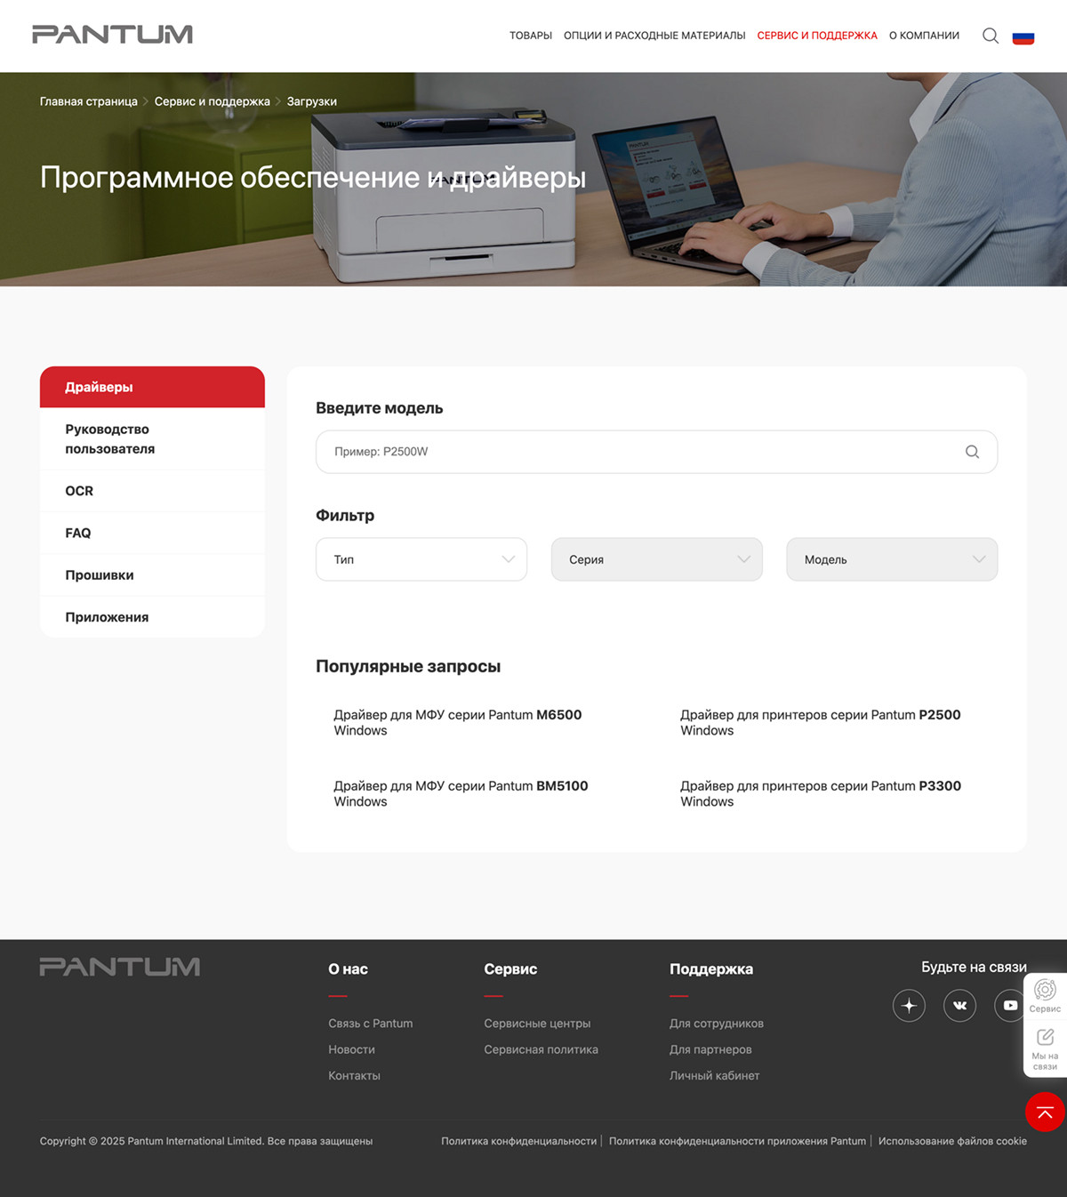
Task: Click the Загрузки breadcrumb
Action: pyautogui.click(x=312, y=101)
